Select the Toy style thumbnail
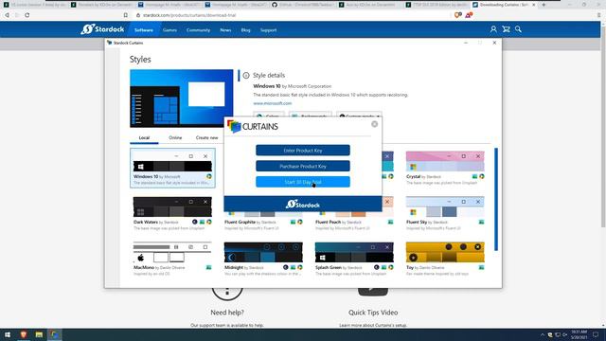Screen dimensions: 606x341 click(445, 253)
